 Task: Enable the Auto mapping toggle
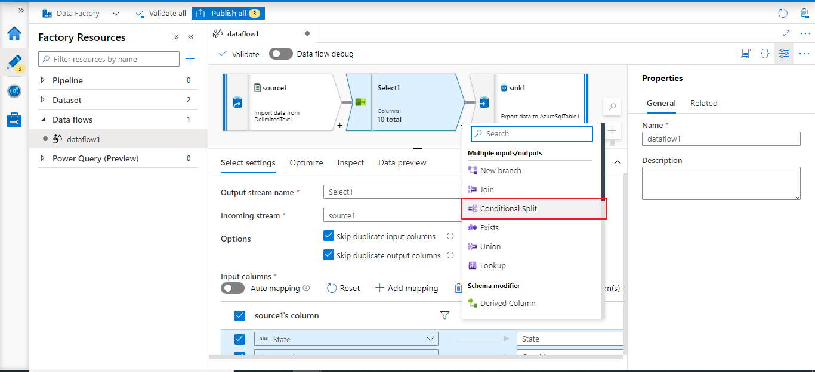pos(232,288)
